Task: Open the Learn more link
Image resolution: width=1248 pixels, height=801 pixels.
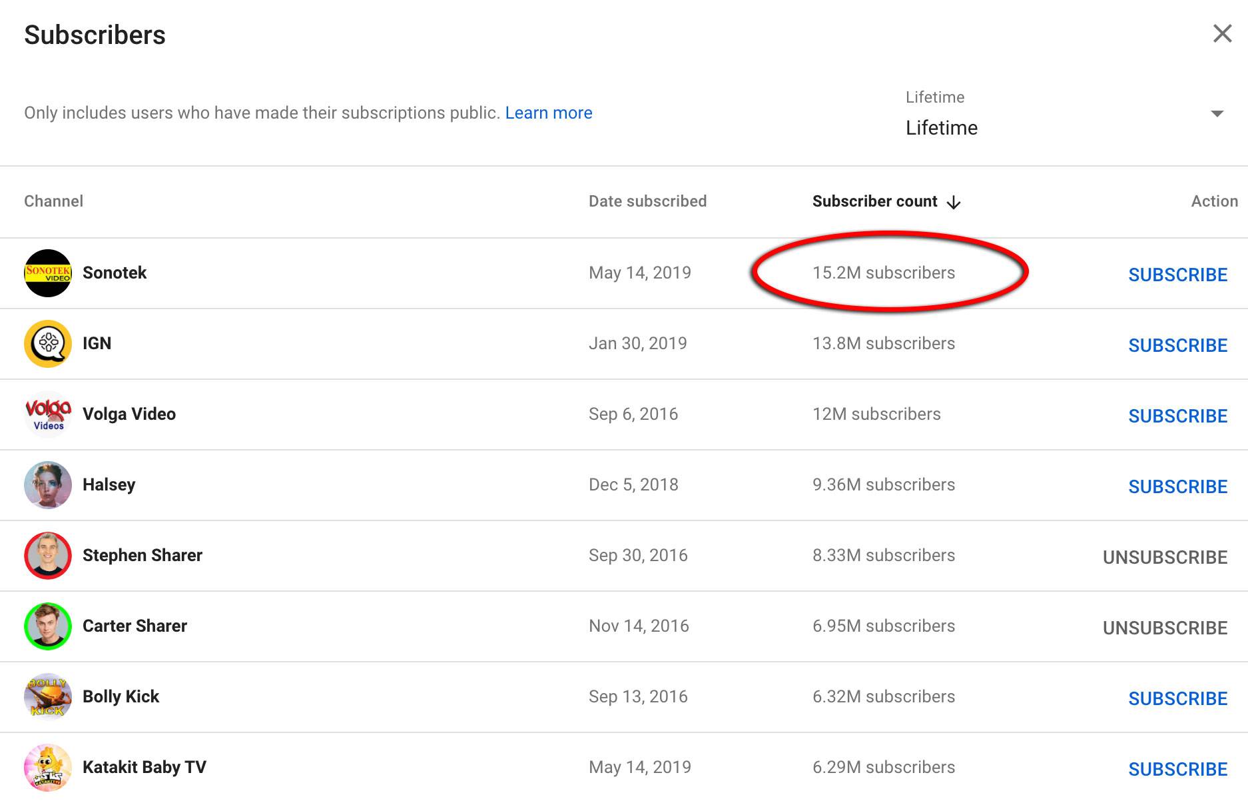Action: click(x=549, y=113)
